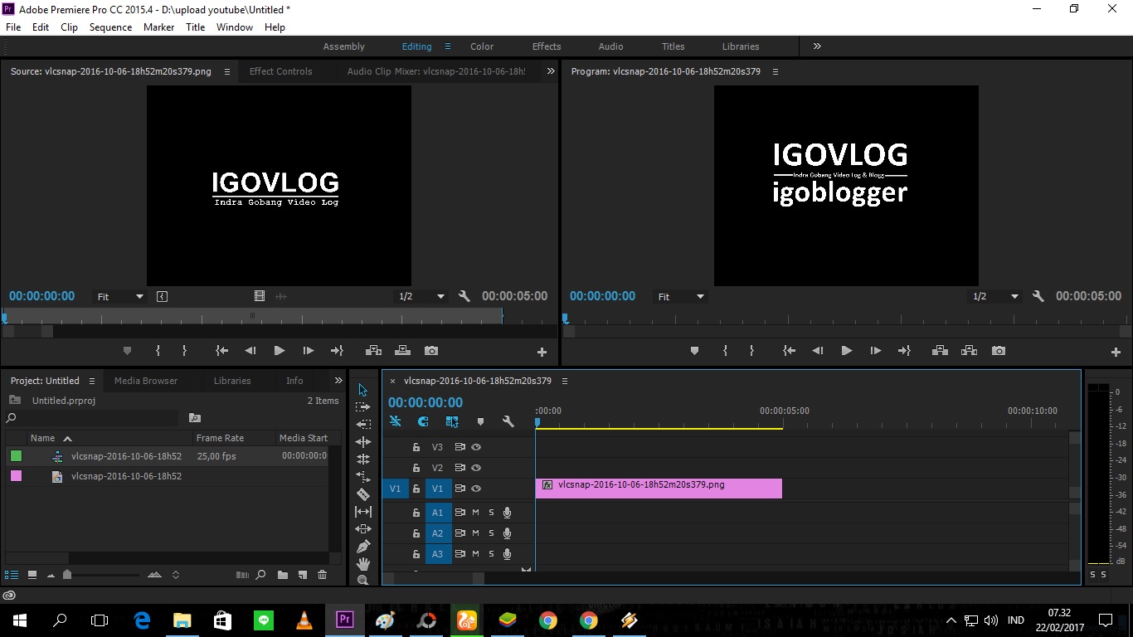The image size is (1133, 637).
Task: Open timeline display settings with the wrench icon
Action: coord(508,422)
